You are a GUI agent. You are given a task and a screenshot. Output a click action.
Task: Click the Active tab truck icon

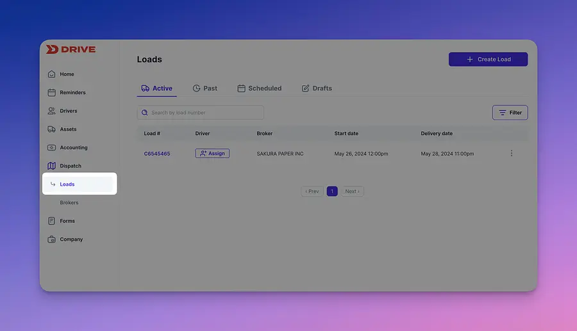tap(146, 88)
